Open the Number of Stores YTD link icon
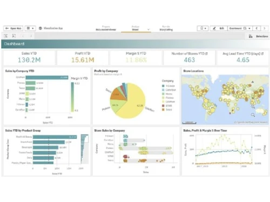This screenshot has height=202, width=270. click(x=206, y=53)
